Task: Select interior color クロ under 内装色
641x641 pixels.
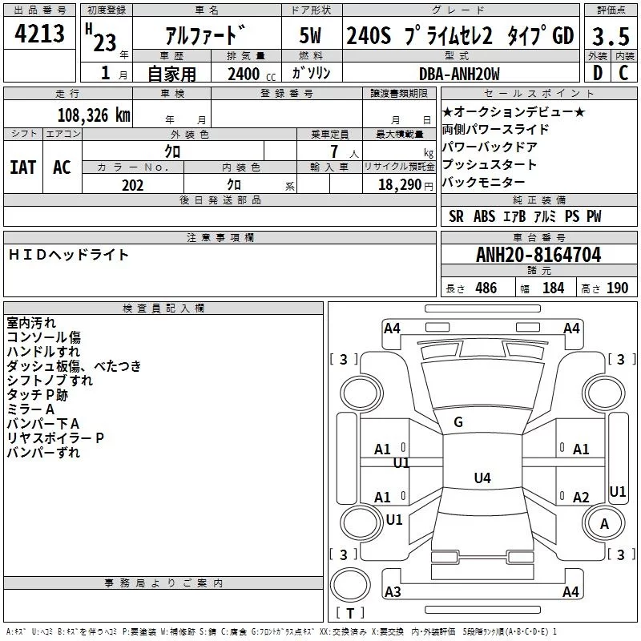Action: click(x=234, y=185)
